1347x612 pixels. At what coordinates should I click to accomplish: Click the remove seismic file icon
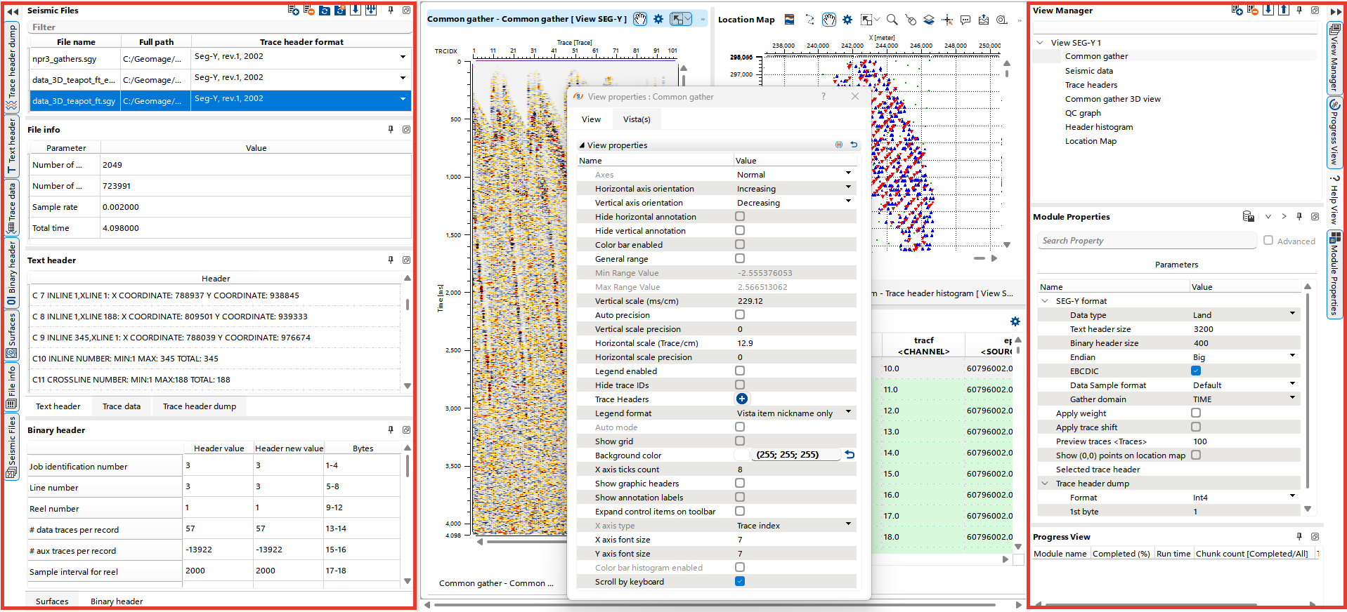click(x=308, y=10)
